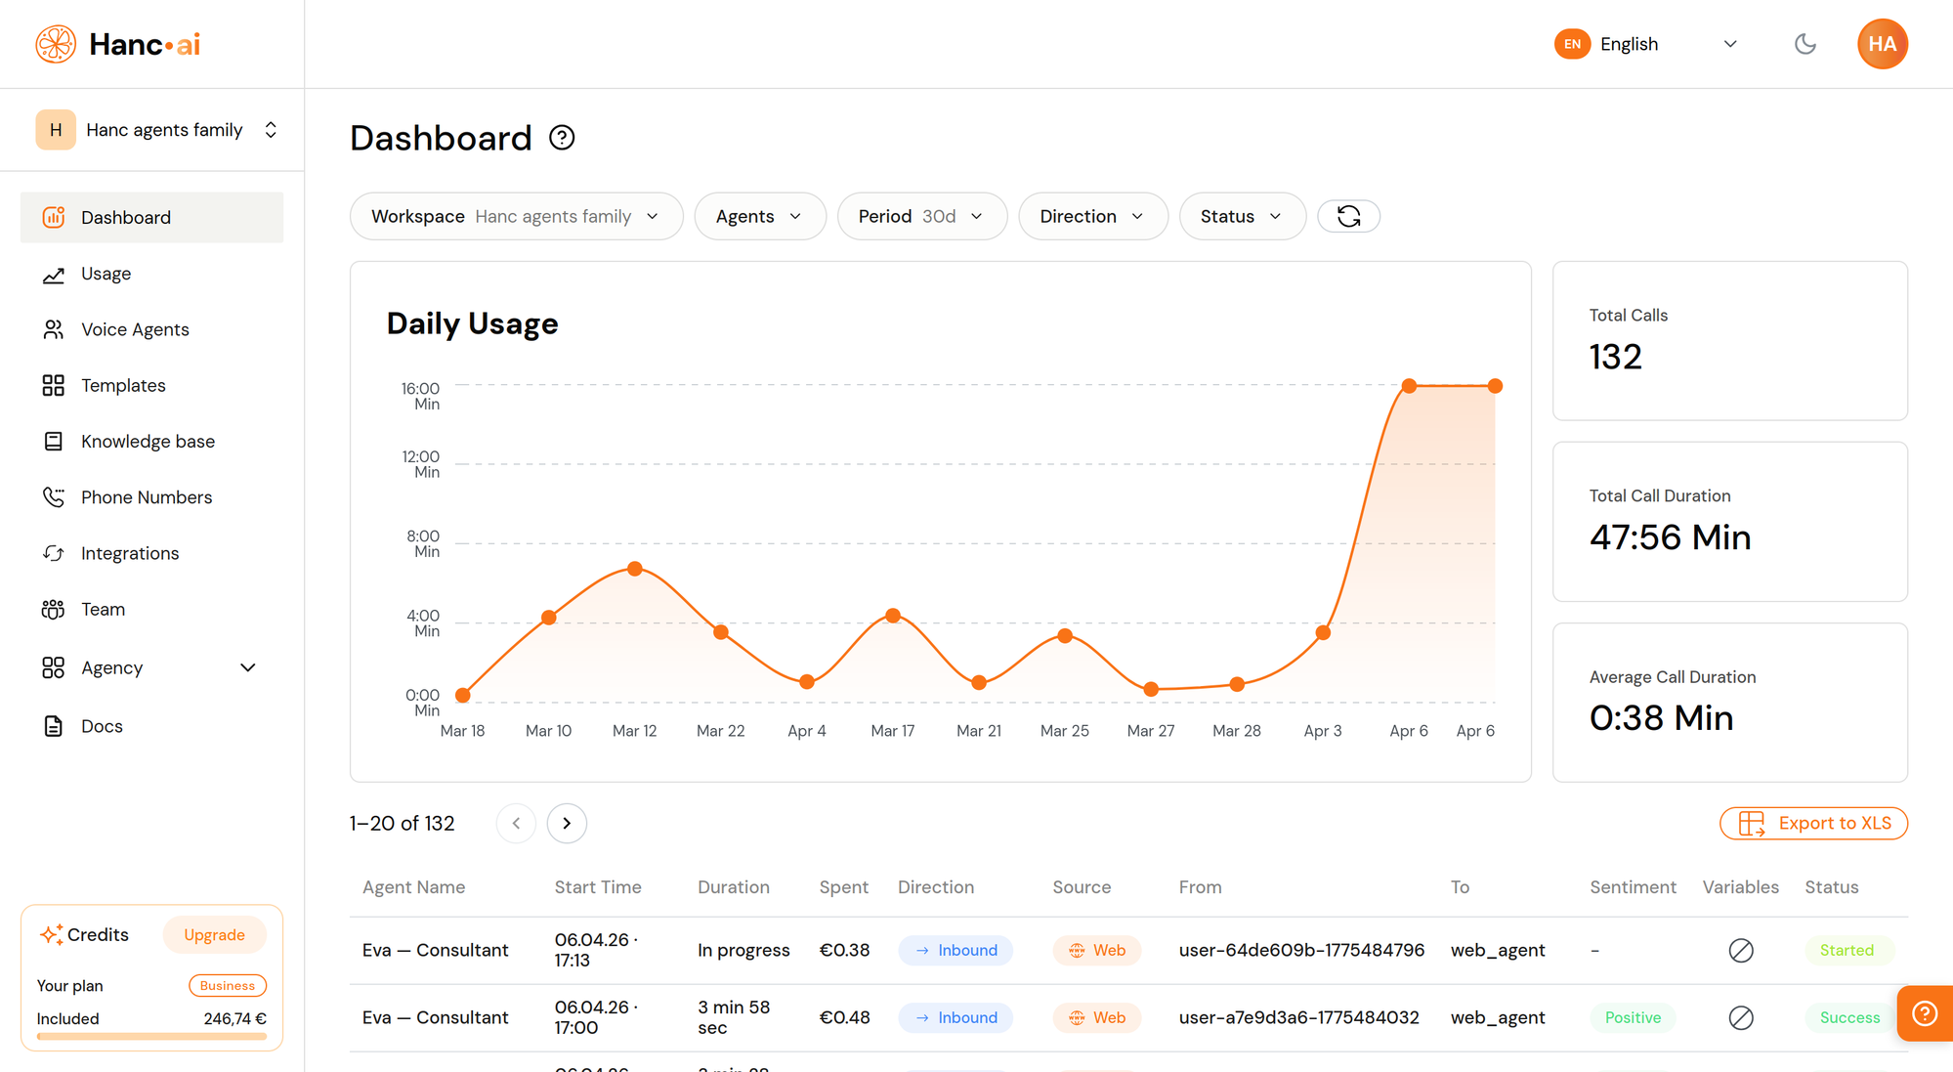Screen dimensions: 1953x1072
Task: Open the HA profile avatar
Action: (x=1882, y=43)
